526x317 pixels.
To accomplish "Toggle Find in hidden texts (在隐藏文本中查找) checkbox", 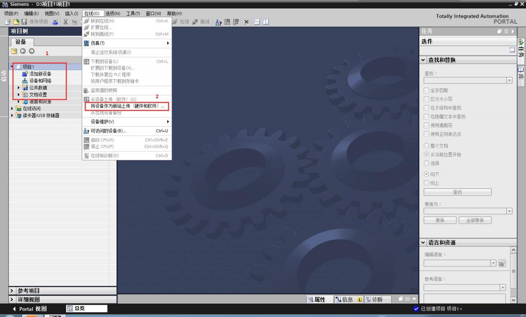I will click(426, 117).
